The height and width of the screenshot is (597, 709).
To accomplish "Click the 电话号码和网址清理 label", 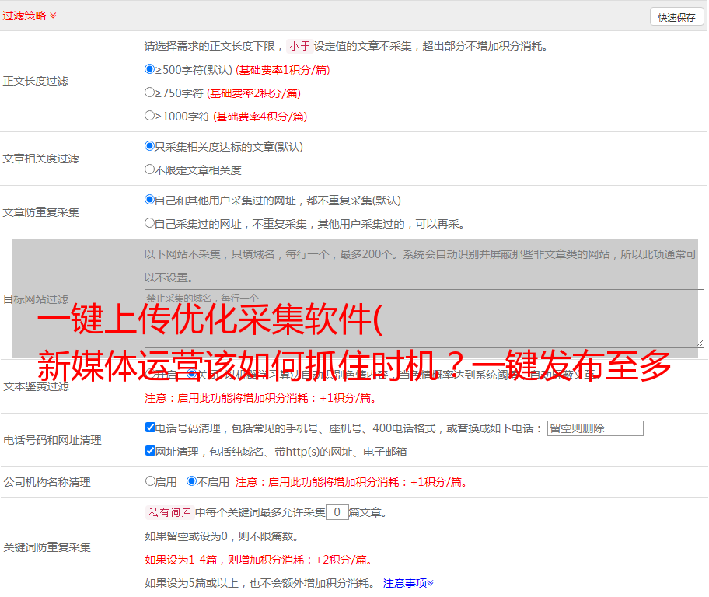I will tap(52, 440).
